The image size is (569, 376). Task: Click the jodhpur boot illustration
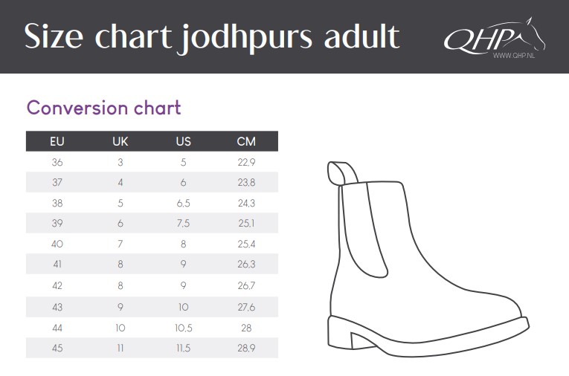428,259
